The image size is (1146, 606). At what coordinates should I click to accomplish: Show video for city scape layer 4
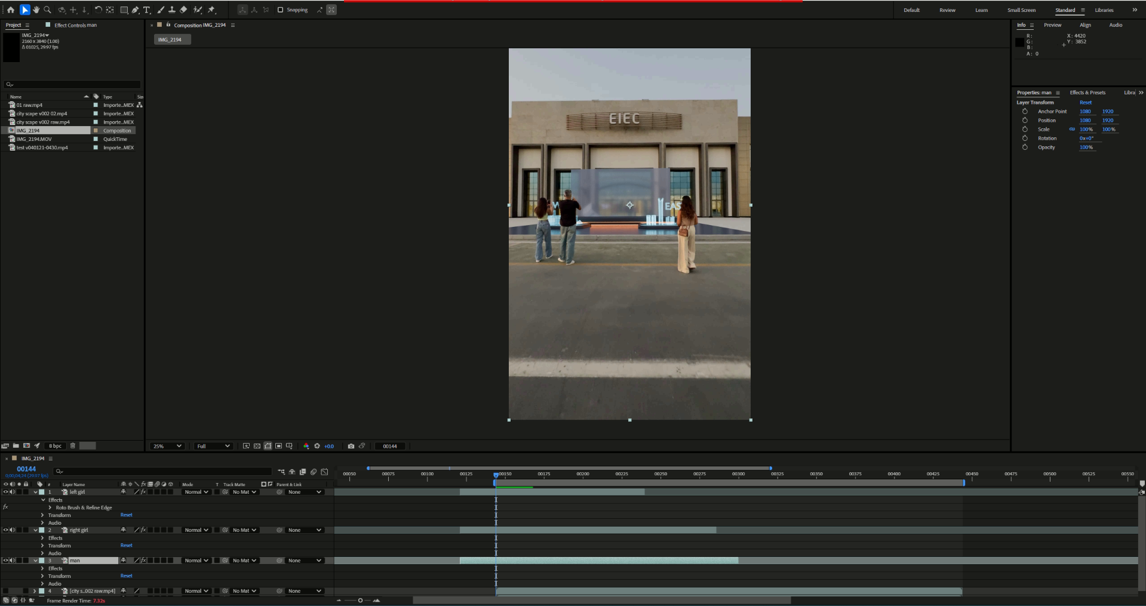click(x=5, y=591)
